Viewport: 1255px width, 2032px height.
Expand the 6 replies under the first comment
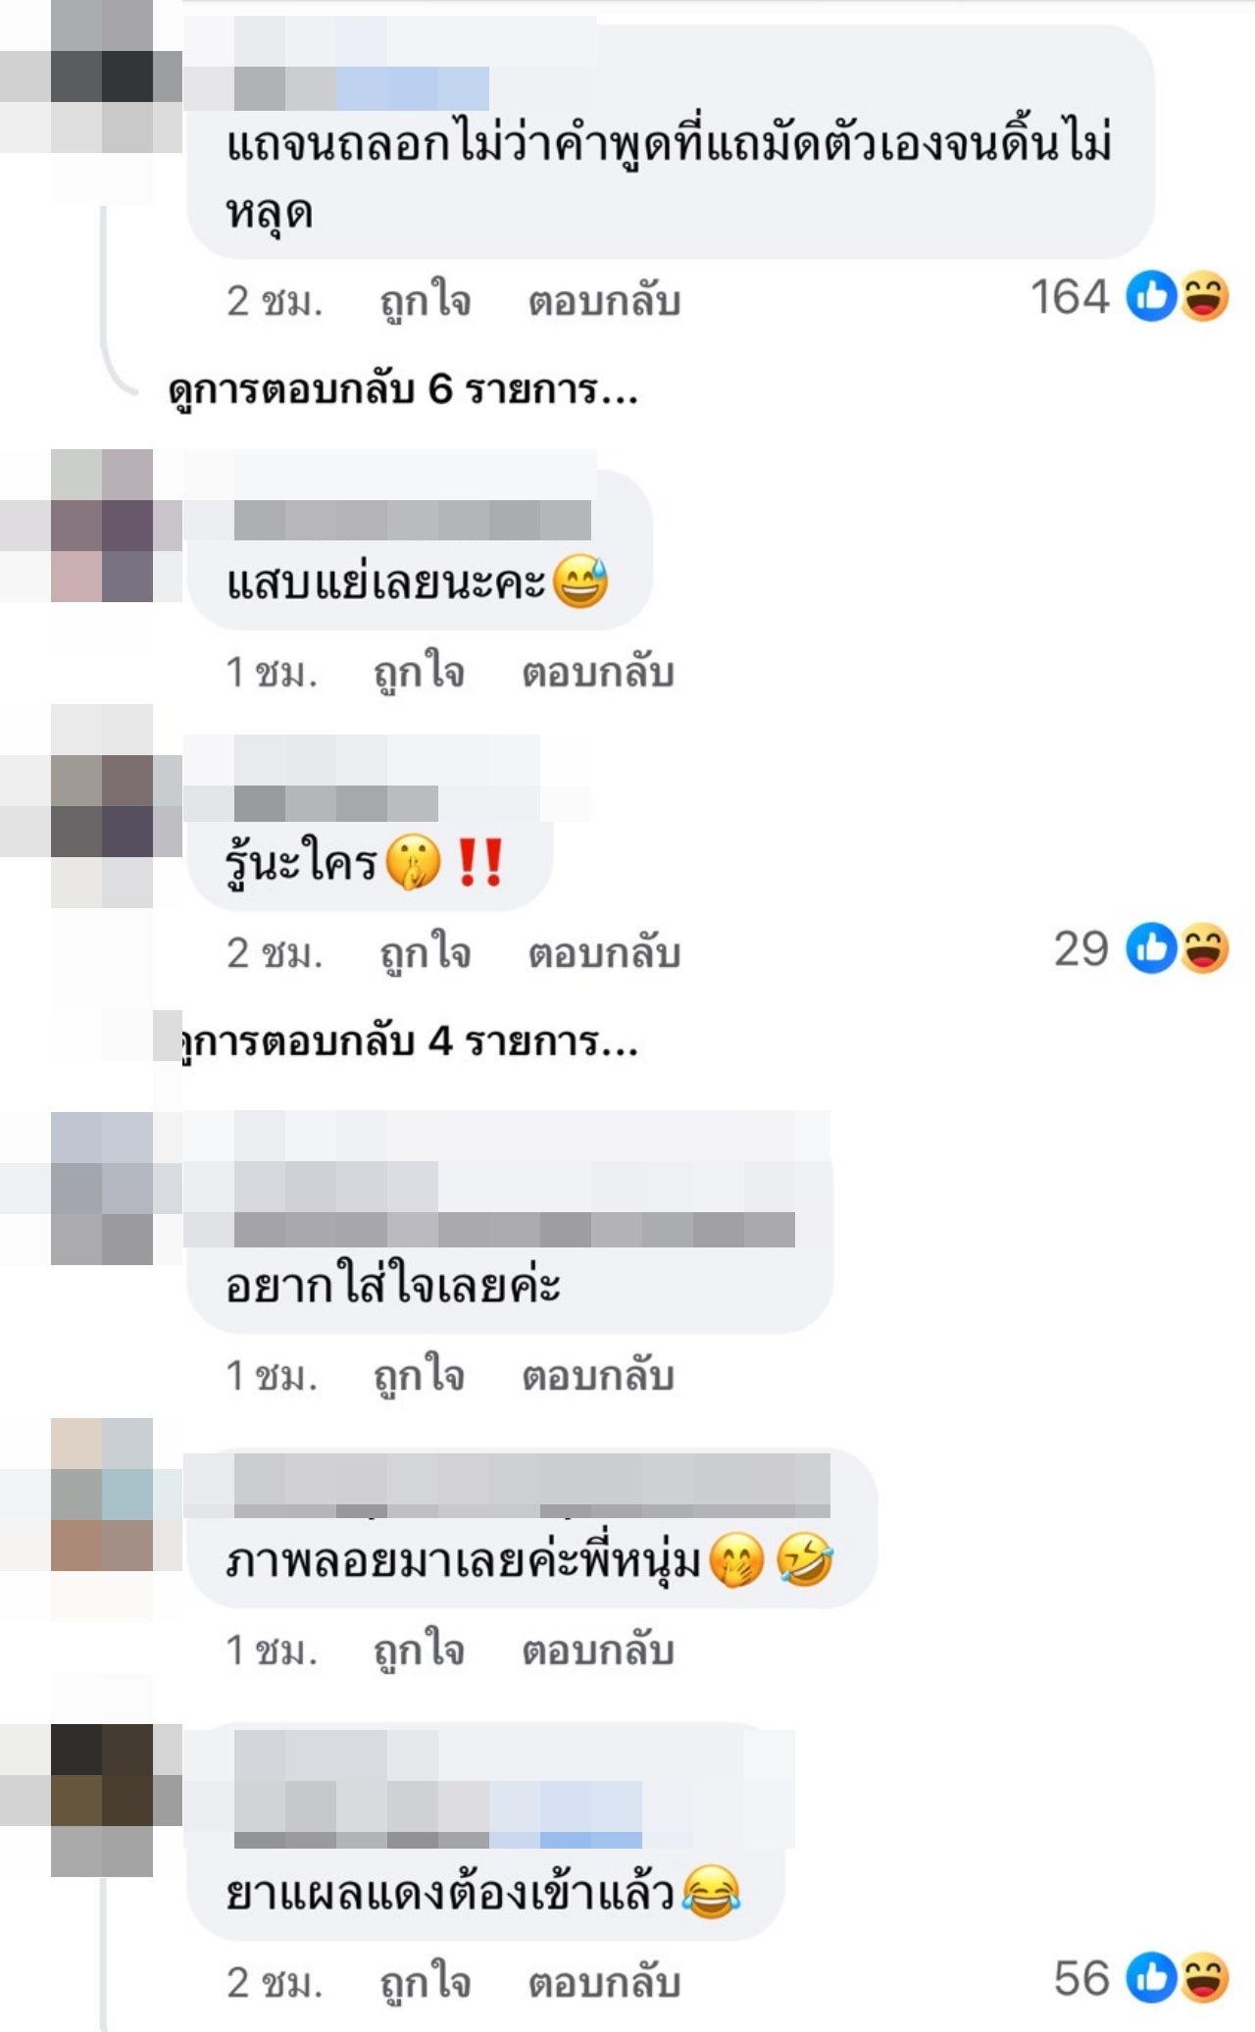click(403, 390)
